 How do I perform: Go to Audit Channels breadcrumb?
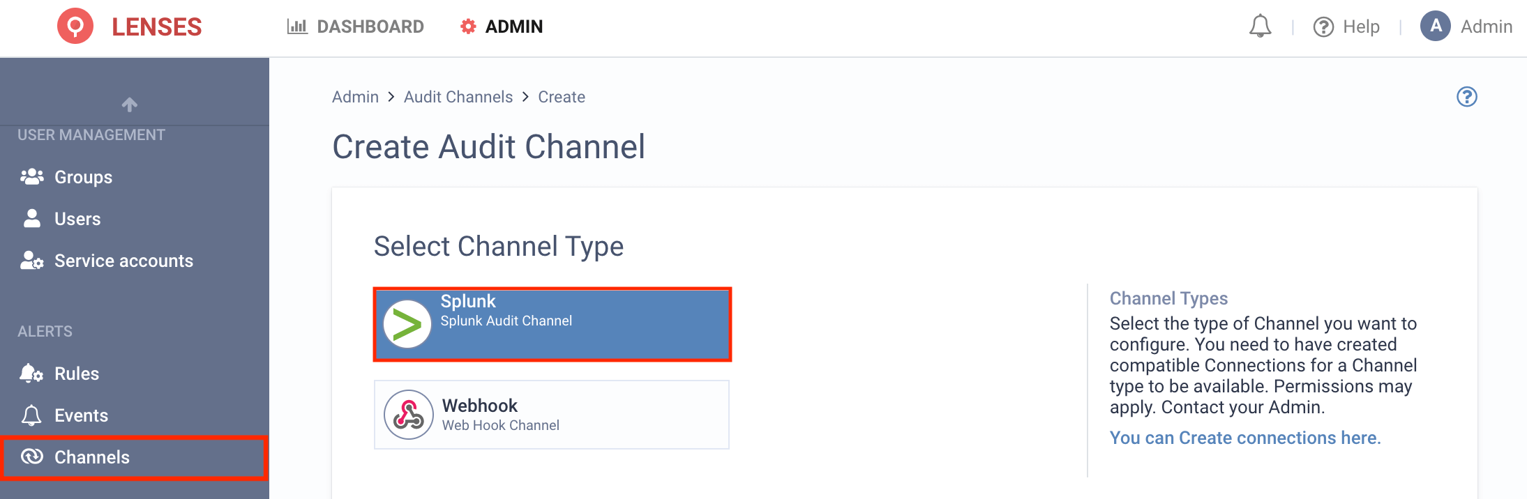pos(458,97)
